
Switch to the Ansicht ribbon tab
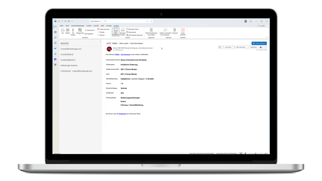click(96, 25)
